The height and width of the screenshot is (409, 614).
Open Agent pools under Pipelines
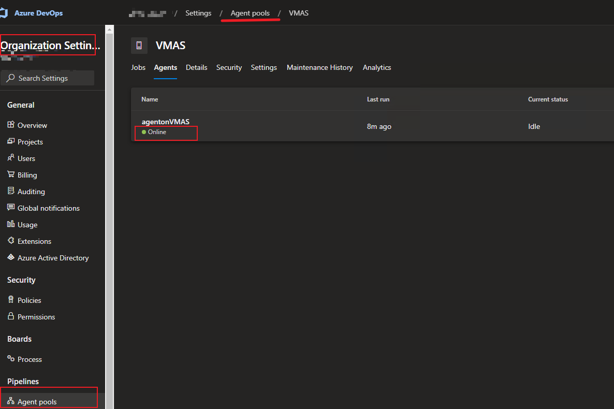[37, 402]
